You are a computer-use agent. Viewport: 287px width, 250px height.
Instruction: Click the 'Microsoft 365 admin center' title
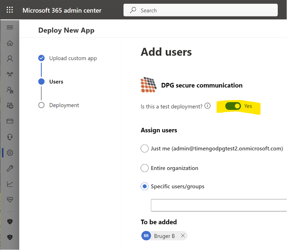(x=62, y=10)
